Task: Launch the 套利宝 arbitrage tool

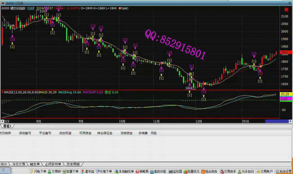Action: coord(88,171)
